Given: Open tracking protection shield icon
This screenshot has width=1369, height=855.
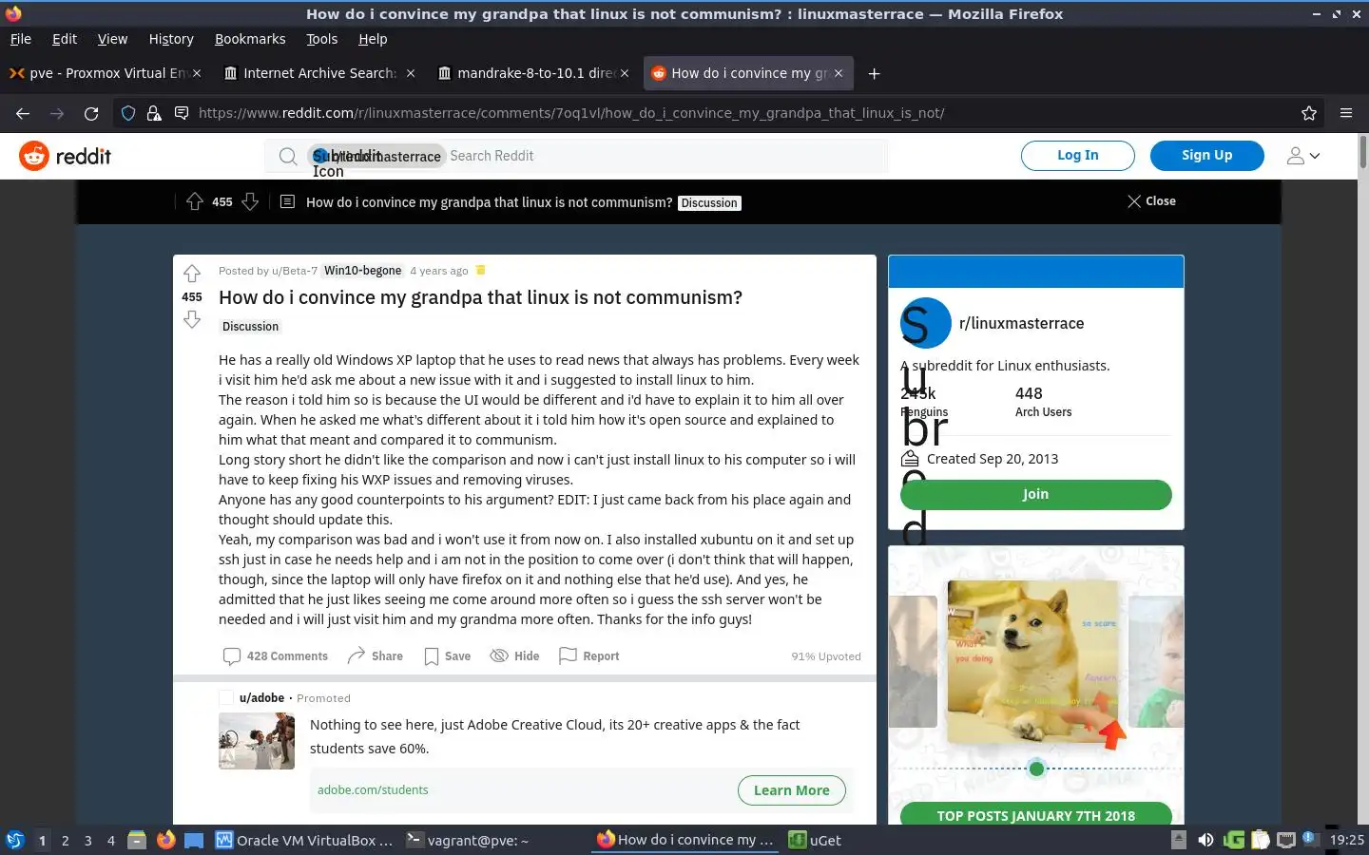Looking at the screenshot, I should click(128, 113).
